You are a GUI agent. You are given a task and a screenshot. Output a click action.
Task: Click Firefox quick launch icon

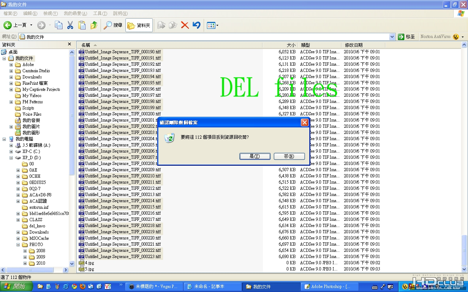click(83, 287)
